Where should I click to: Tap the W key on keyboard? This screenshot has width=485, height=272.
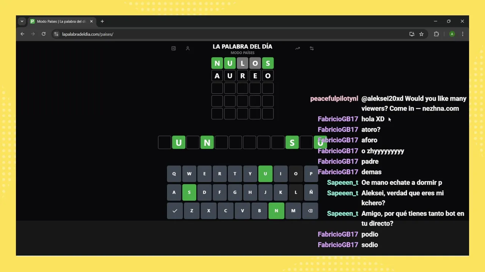point(189,174)
